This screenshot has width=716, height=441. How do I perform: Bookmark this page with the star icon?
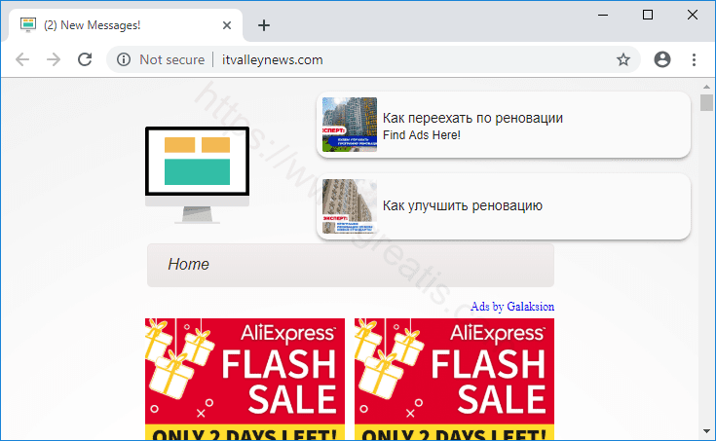622,59
